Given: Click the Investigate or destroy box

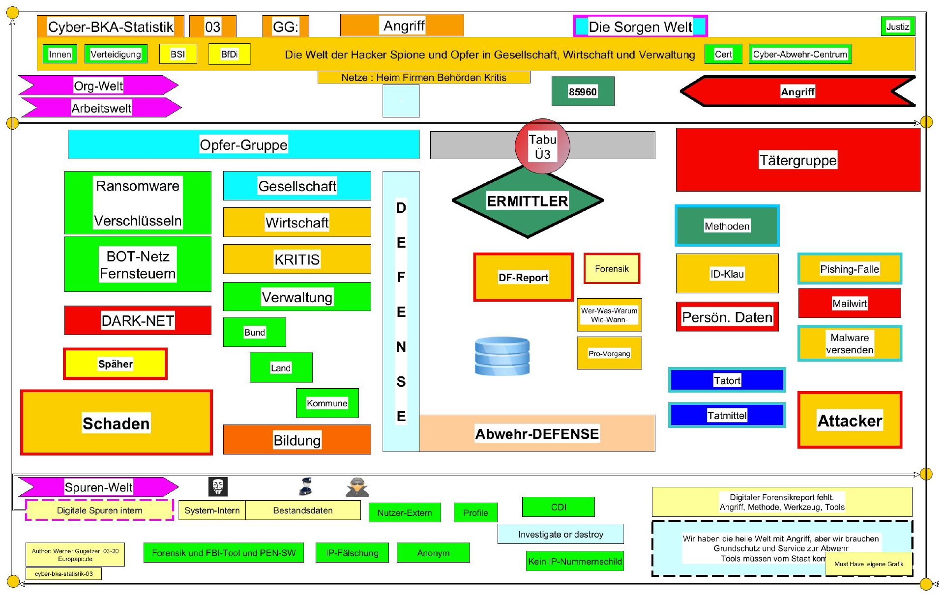Looking at the screenshot, I should click(560, 534).
